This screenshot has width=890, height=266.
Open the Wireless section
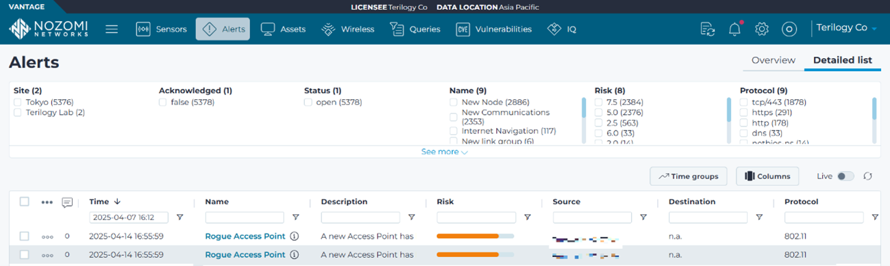(348, 29)
